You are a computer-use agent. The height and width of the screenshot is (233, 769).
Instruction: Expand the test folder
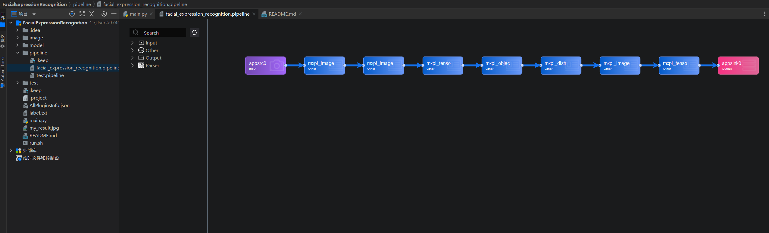pos(17,83)
